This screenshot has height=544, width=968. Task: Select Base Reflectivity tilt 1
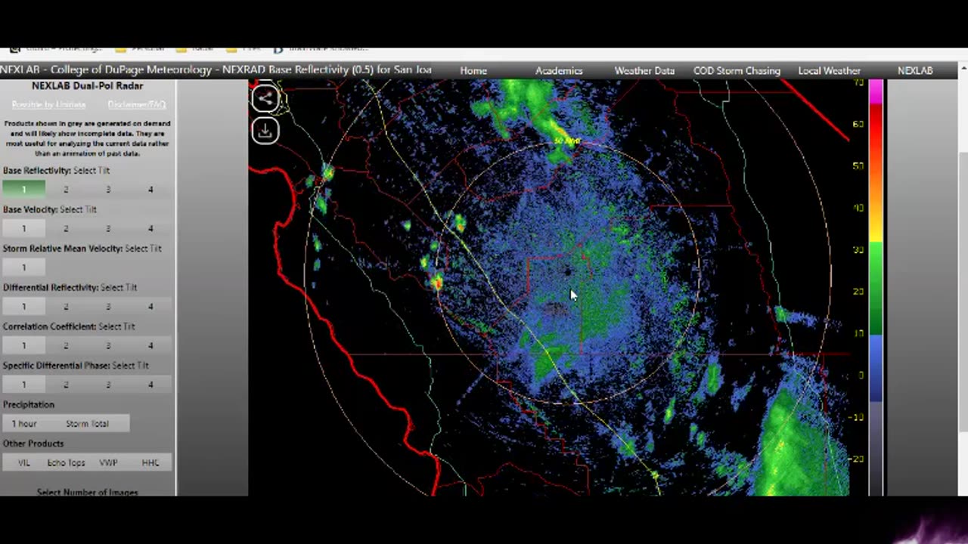(x=23, y=189)
